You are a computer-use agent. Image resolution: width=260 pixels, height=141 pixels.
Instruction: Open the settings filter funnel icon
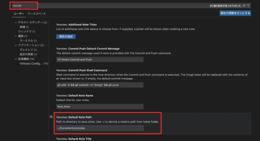(248, 6)
